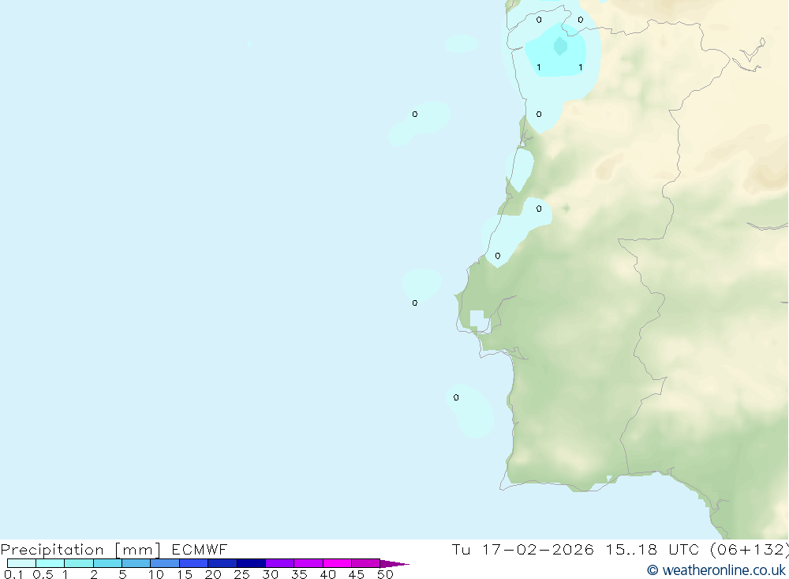Screen dimensions: 789x579
Task: Choose the 20–25 mm dark blue swatch
Action: [222, 563]
